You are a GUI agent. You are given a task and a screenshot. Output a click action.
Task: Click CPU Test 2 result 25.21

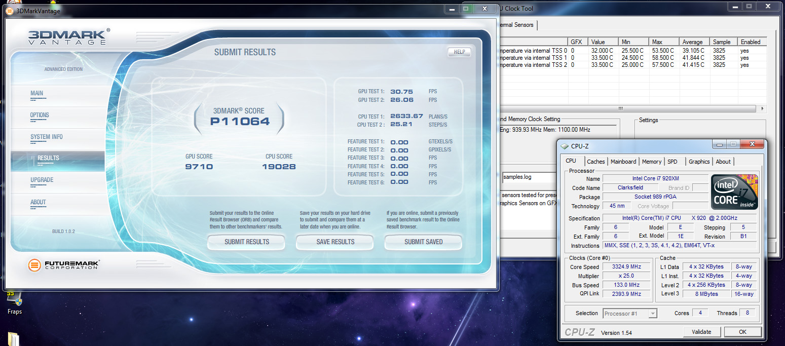[x=400, y=124]
